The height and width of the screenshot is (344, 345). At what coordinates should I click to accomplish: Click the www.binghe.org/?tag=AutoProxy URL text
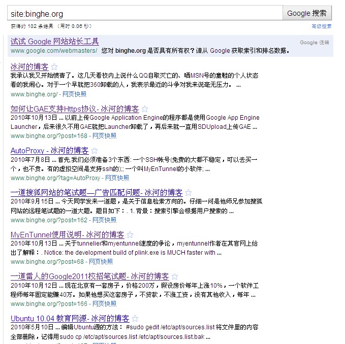coord(55,178)
